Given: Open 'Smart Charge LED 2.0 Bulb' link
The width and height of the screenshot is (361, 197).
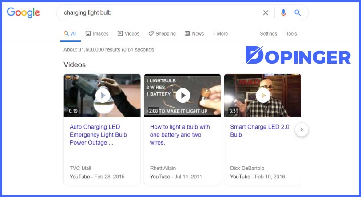Looking at the screenshot, I should click(x=260, y=131).
